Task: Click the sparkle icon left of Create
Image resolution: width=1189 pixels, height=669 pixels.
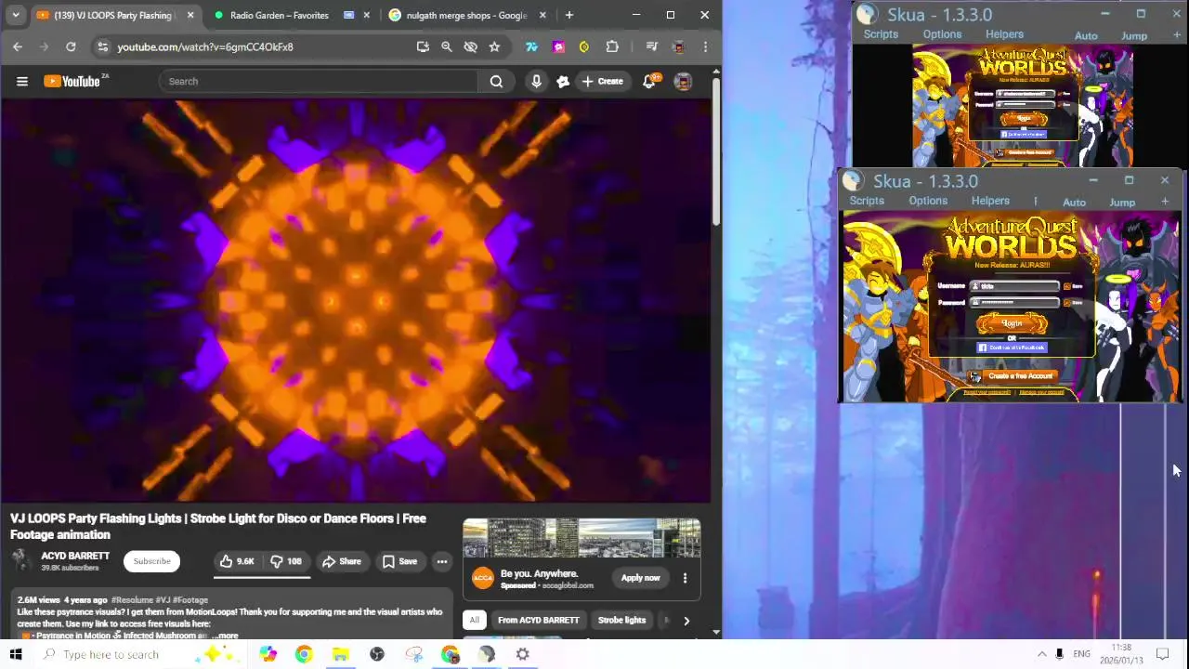Action: point(563,81)
